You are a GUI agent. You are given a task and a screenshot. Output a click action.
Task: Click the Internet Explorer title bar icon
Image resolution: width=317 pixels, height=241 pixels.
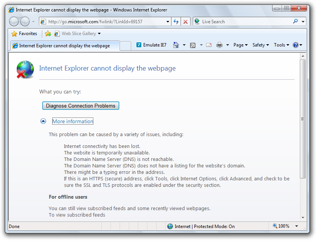coord(11,10)
